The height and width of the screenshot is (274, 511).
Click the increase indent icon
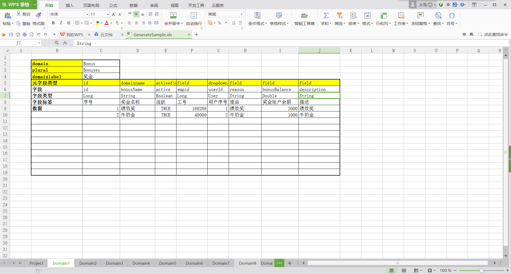(157, 14)
